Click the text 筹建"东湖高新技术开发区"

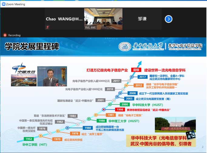click(x=50, y=116)
